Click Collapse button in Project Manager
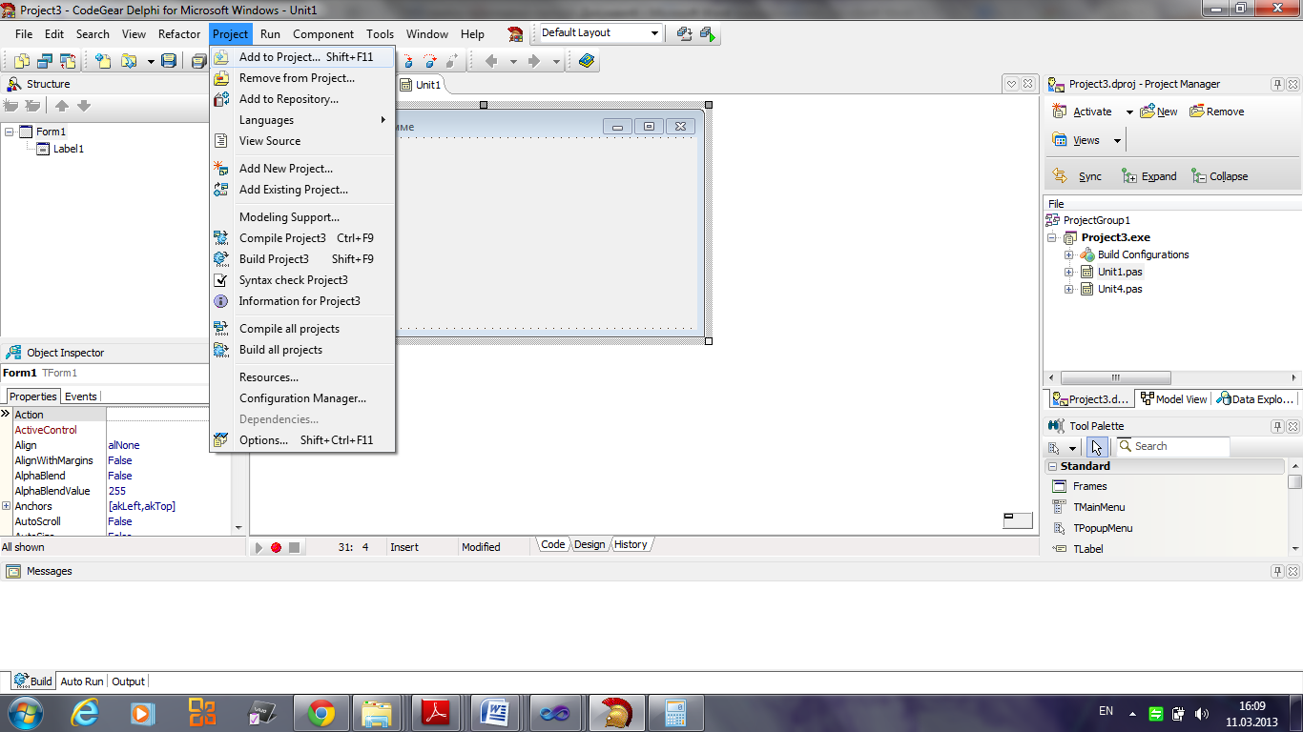The image size is (1303, 732). (x=1220, y=176)
